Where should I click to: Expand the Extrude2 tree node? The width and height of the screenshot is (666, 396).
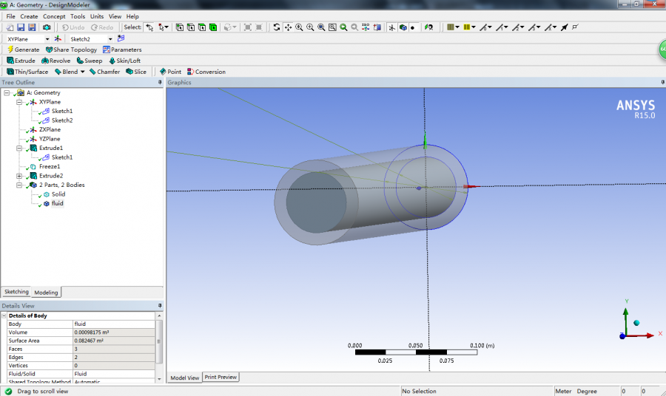pyautogui.click(x=18, y=176)
